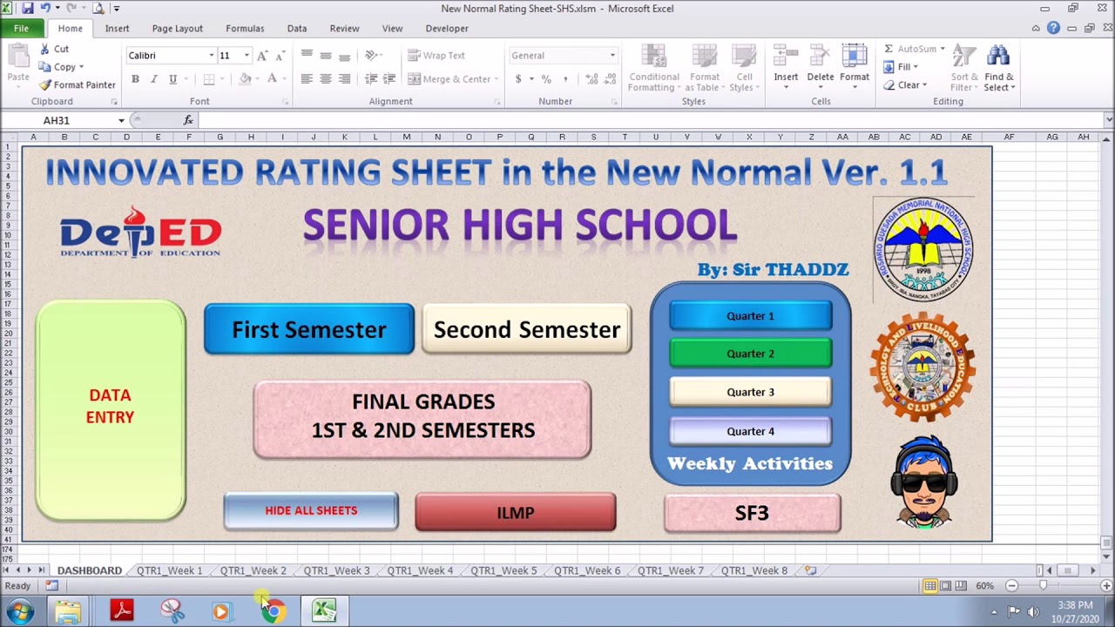Open the File tab

[x=21, y=28]
